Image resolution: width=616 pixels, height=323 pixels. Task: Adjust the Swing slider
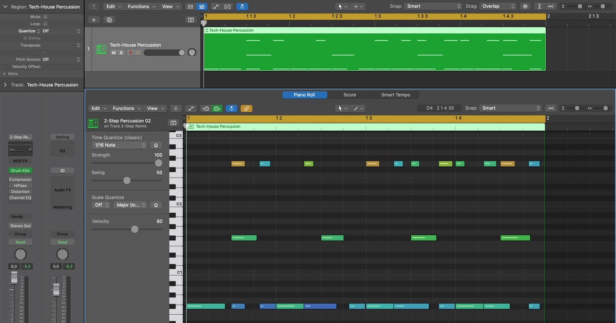(x=127, y=180)
